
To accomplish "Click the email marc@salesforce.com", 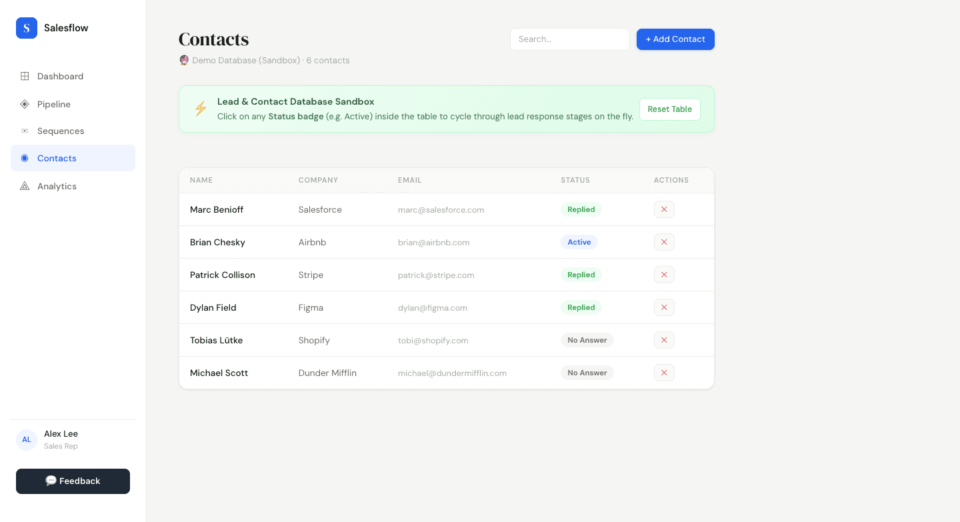I will pos(441,209).
